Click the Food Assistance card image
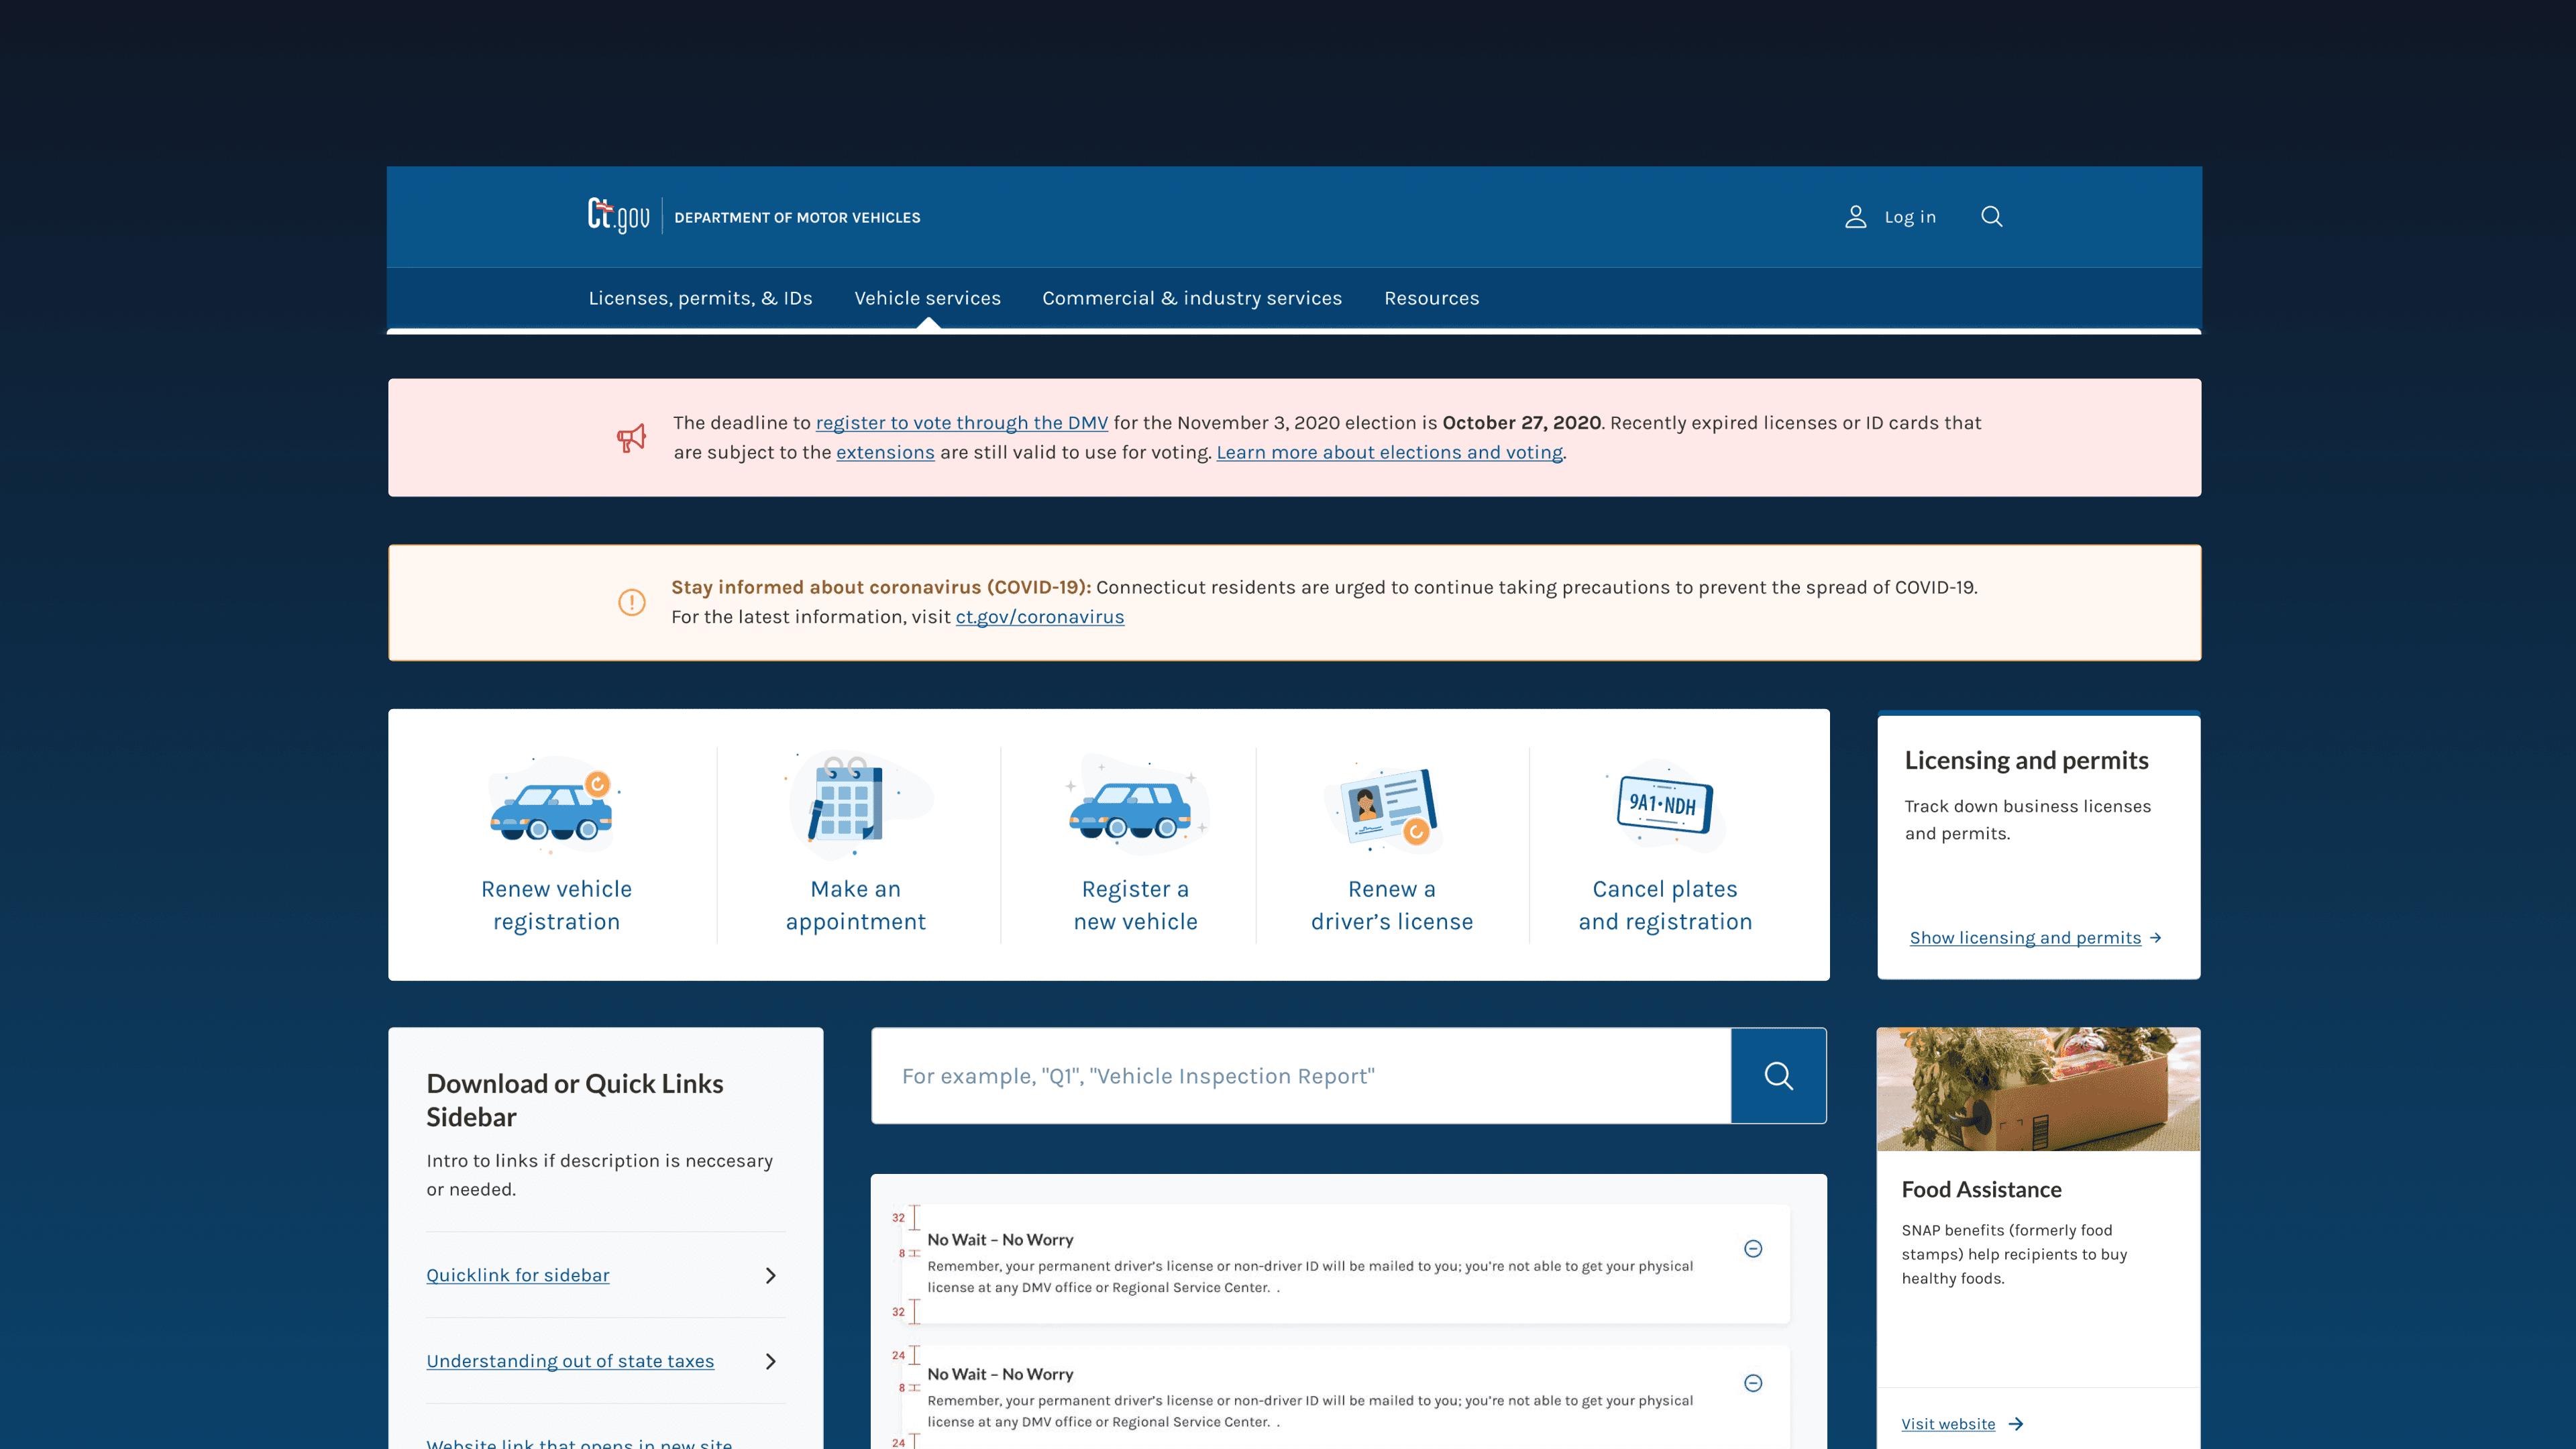The height and width of the screenshot is (1449, 2576). tap(2038, 1089)
